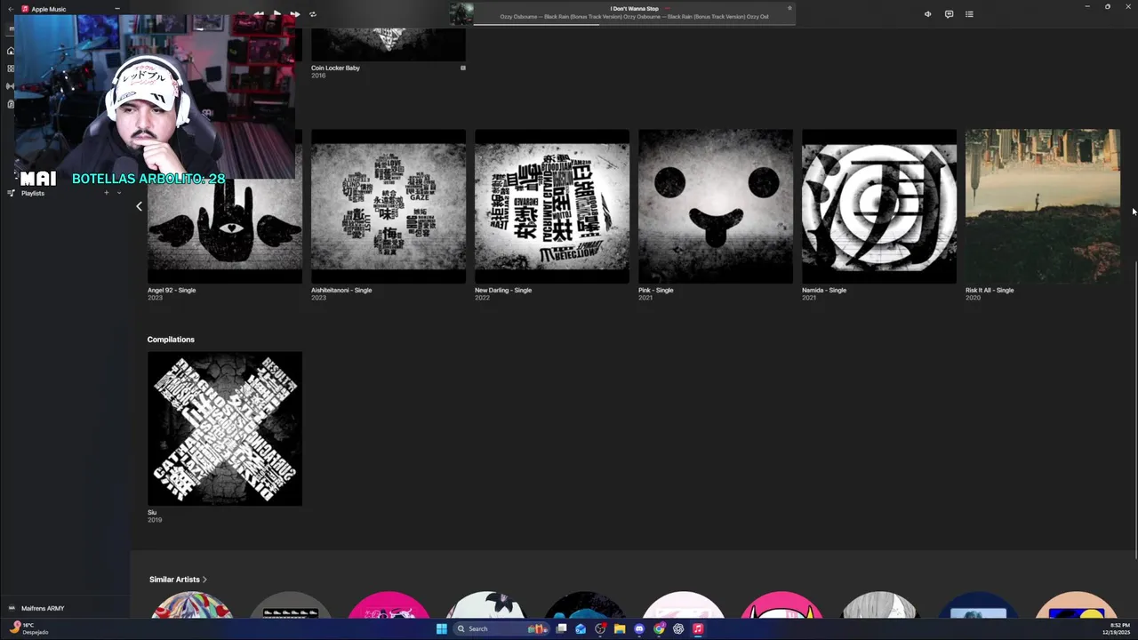The width and height of the screenshot is (1138, 640).
Task: Open the Windows Start menu
Action: 442,629
